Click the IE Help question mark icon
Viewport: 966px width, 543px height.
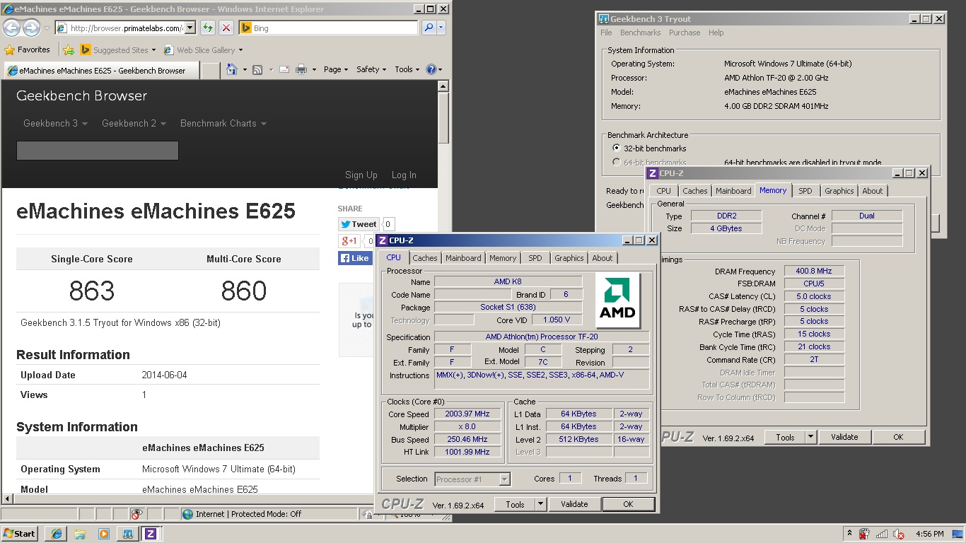coord(431,69)
